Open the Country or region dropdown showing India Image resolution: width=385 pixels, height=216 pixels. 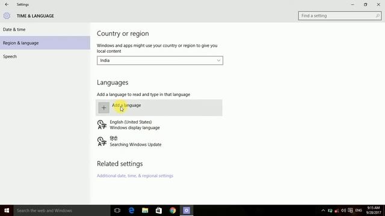[x=160, y=61]
